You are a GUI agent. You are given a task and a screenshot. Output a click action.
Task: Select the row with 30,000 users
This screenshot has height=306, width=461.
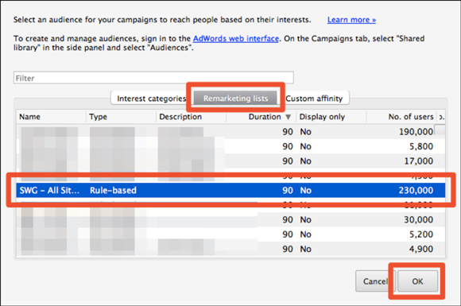tap(230, 219)
